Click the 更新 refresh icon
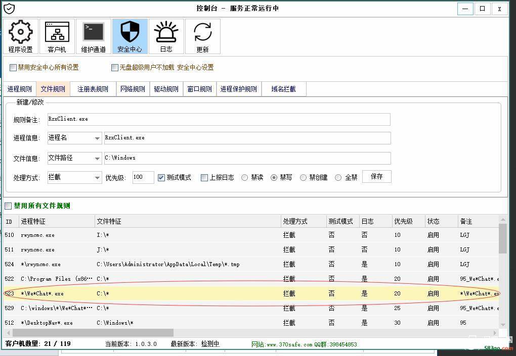This screenshot has width=516, height=356. [x=202, y=33]
